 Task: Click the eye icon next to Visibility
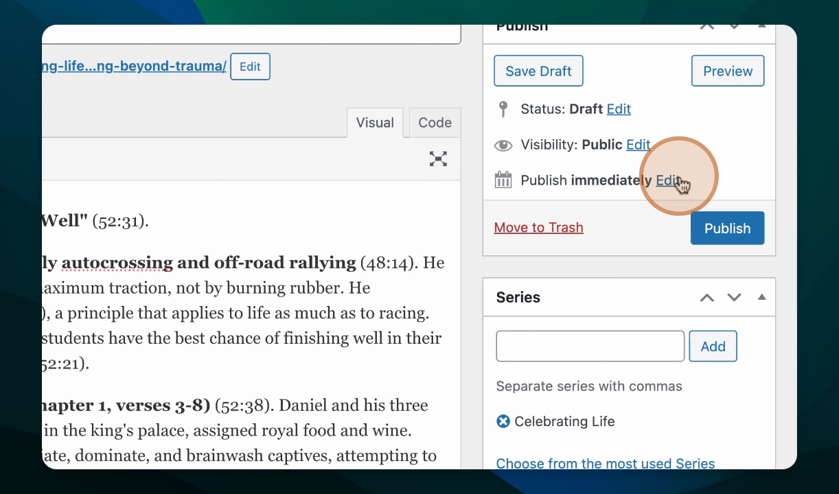pos(503,145)
